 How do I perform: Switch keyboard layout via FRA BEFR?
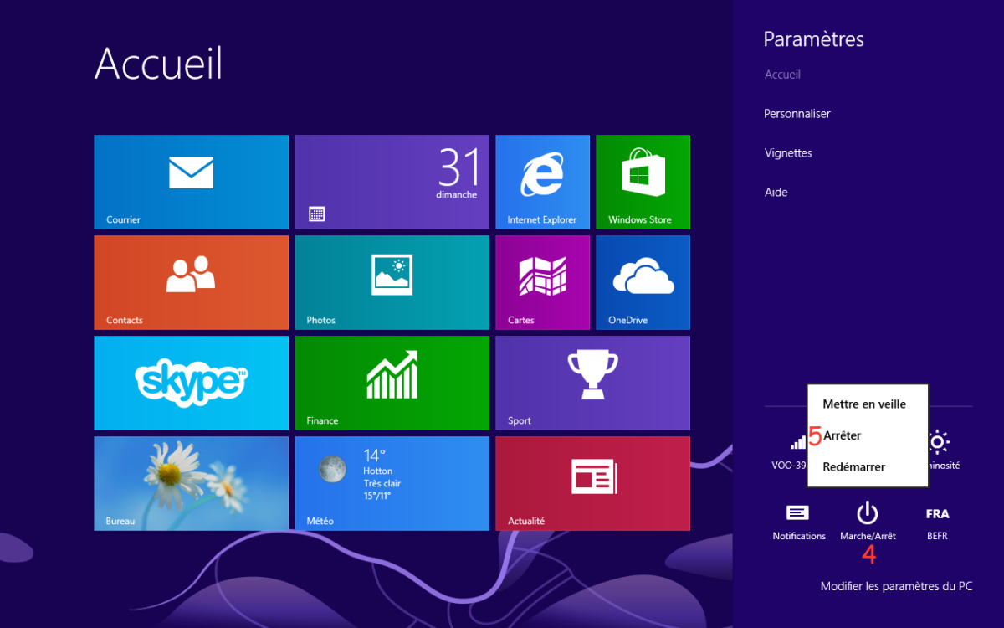pyautogui.click(x=937, y=522)
